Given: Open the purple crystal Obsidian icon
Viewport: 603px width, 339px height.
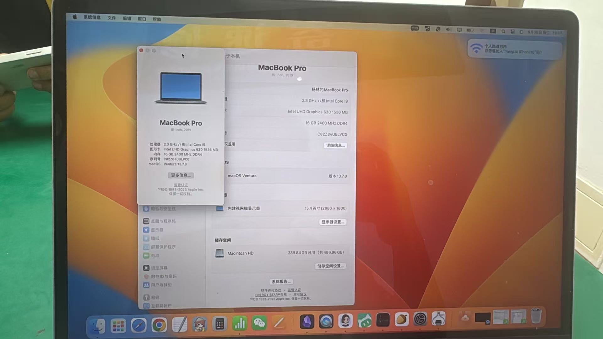Looking at the screenshot, I should [x=307, y=321].
